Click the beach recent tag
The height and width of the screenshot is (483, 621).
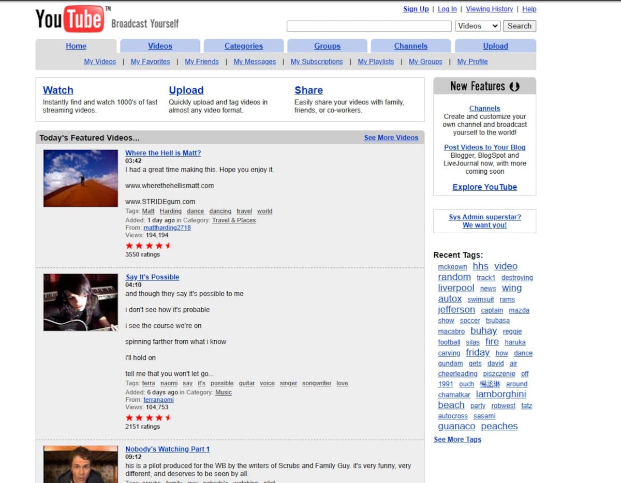tap(451, 405)
